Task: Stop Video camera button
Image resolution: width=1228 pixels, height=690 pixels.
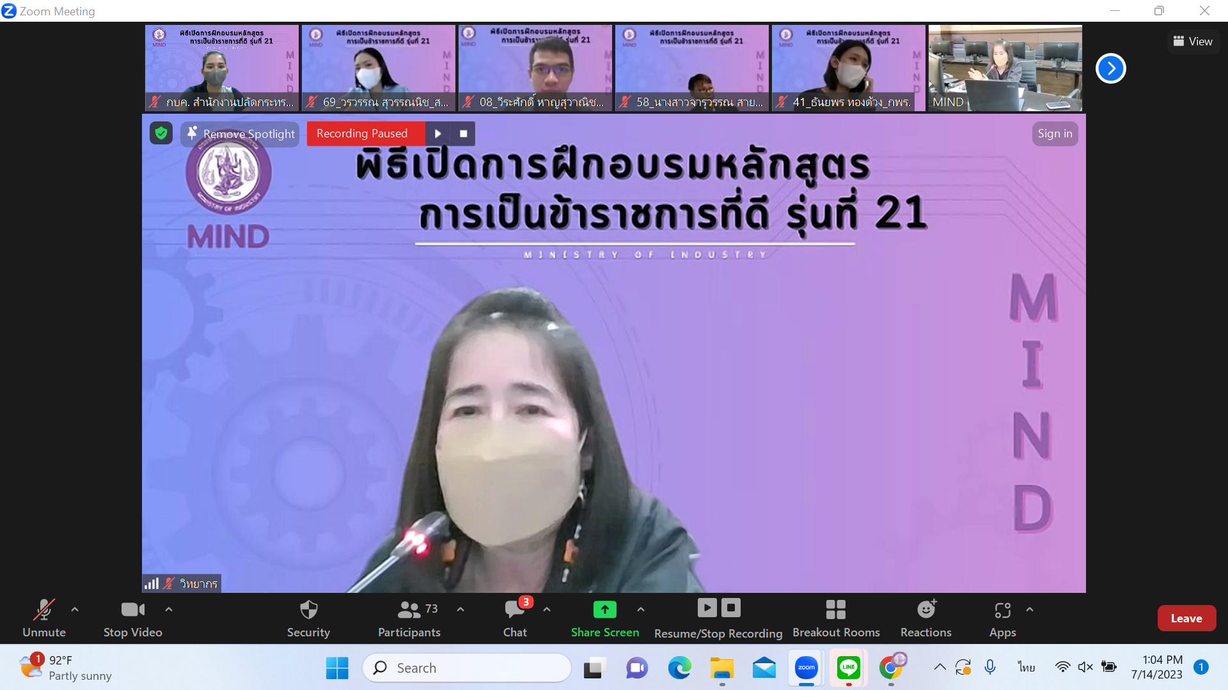Action: 133,618
